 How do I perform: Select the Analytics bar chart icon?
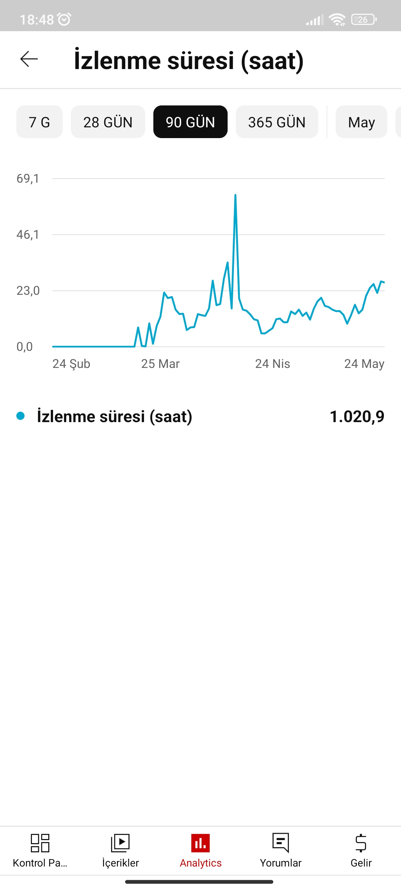coord(200,843)
